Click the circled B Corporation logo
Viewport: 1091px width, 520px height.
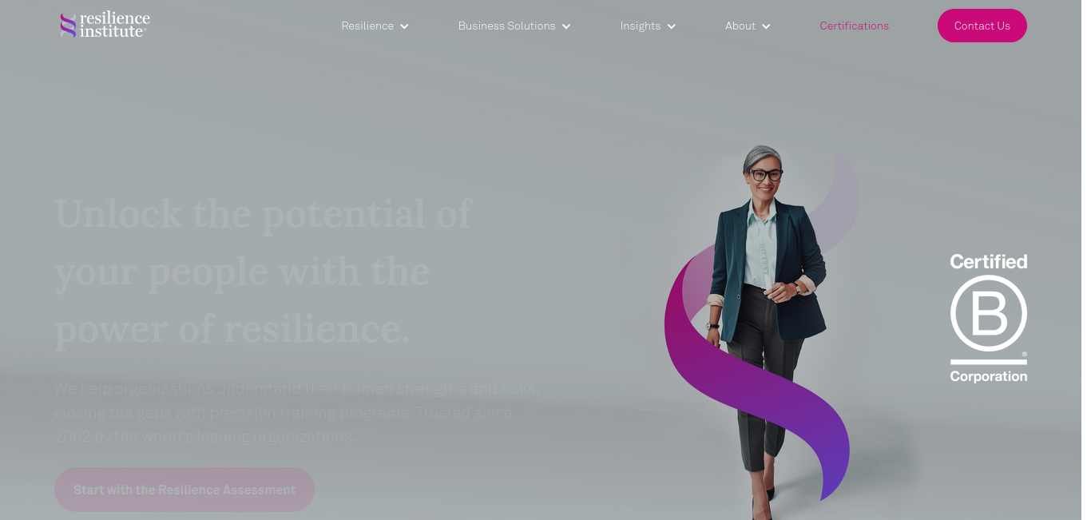[x=989, y=313]
